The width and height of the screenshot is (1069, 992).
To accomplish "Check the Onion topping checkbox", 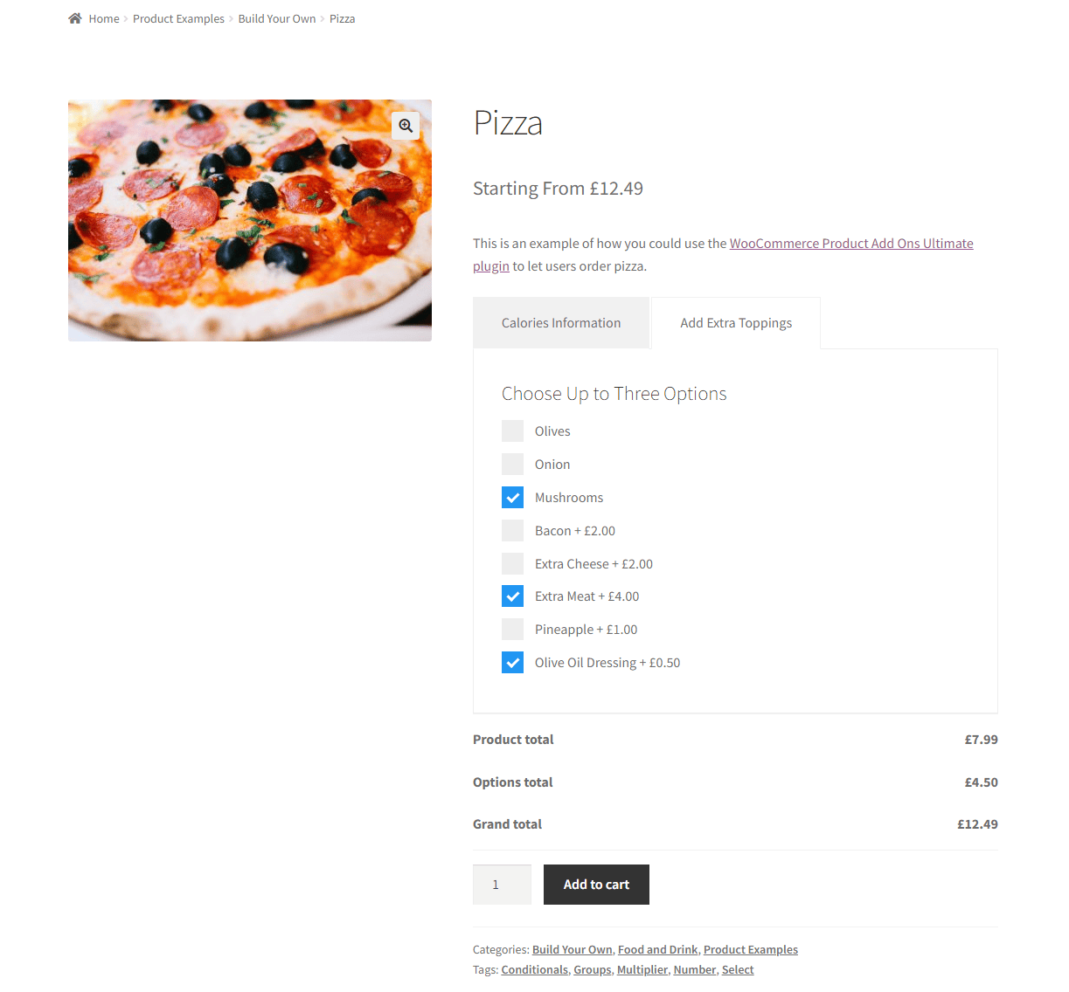I will [x=513, y=465].
